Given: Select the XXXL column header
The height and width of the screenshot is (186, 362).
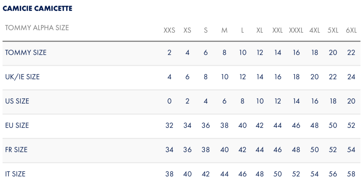Looking at the screenshot, I should pyautogui.click(x=296, y=30).
